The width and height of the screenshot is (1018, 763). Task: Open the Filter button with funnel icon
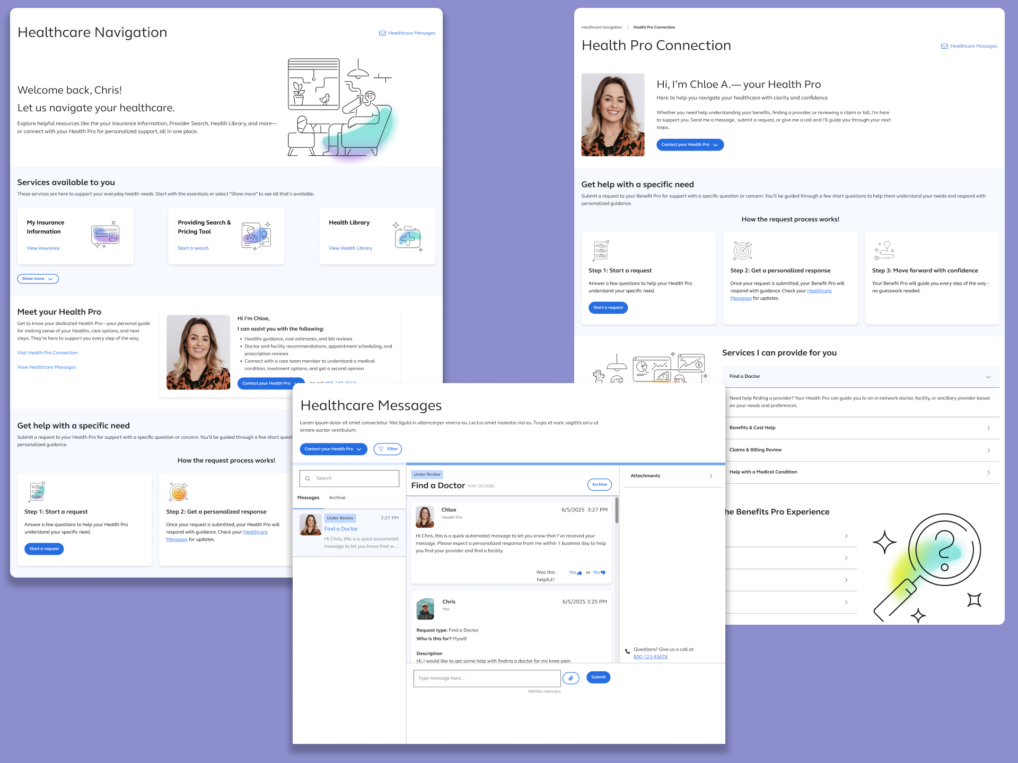388,449
